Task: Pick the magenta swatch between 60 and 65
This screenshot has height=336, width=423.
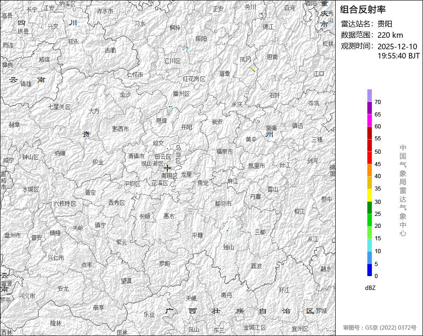Action: [370, 120]
